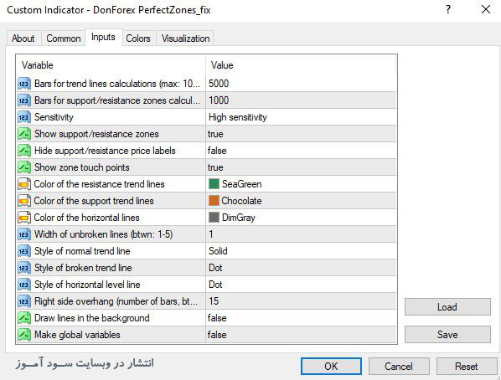The image size is (501, 380).
Task: Click the boolean icon beside Draw lines in background
Action: 24,318
